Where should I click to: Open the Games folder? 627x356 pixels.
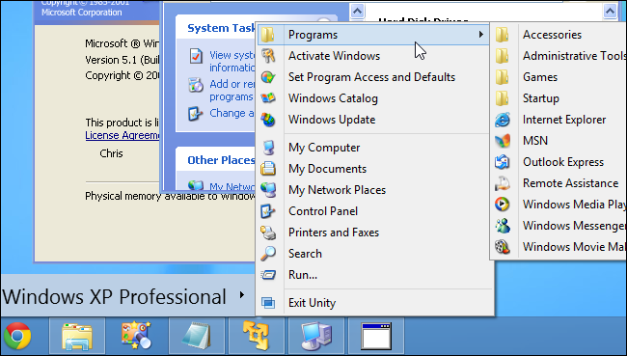click(x=540, y=77)
